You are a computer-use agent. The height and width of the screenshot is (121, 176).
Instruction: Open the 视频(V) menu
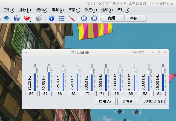tap(41, 10)
